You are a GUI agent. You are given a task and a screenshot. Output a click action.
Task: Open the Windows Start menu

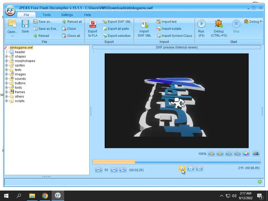pos(6,196)
